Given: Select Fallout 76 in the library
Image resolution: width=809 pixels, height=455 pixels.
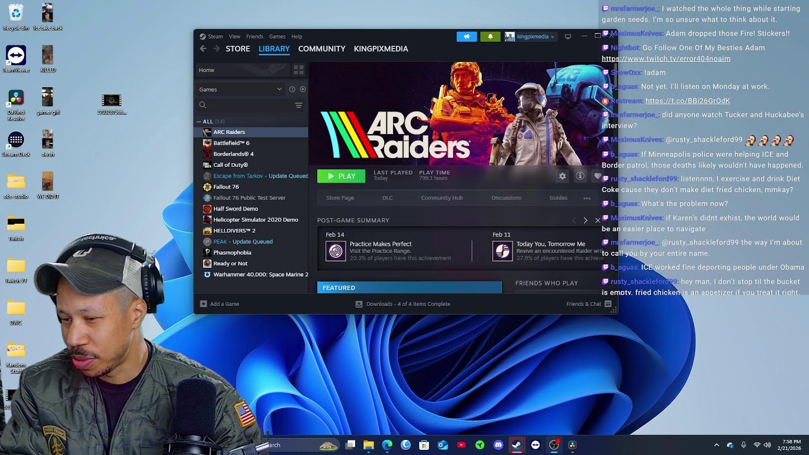Looking at the screenshot, I should pyautogui.click(x=251, y=187).
